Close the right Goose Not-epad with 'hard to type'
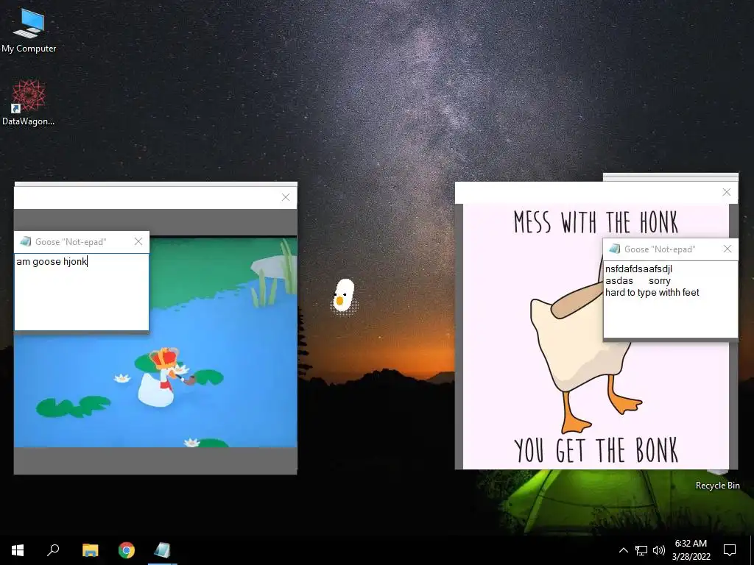The image size is (754, 565). (727, 249)
